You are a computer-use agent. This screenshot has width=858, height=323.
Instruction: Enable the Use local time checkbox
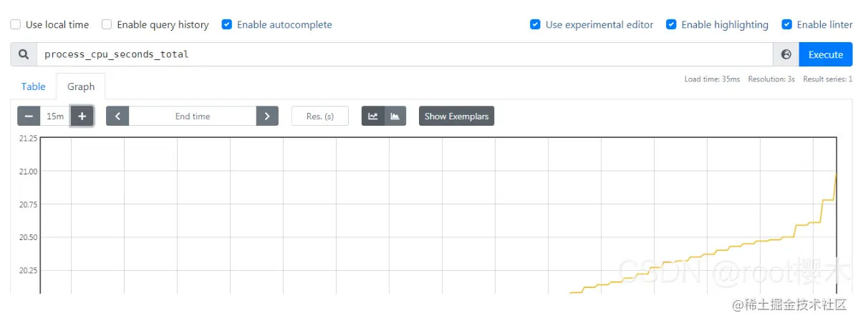(x=16, y=24)
